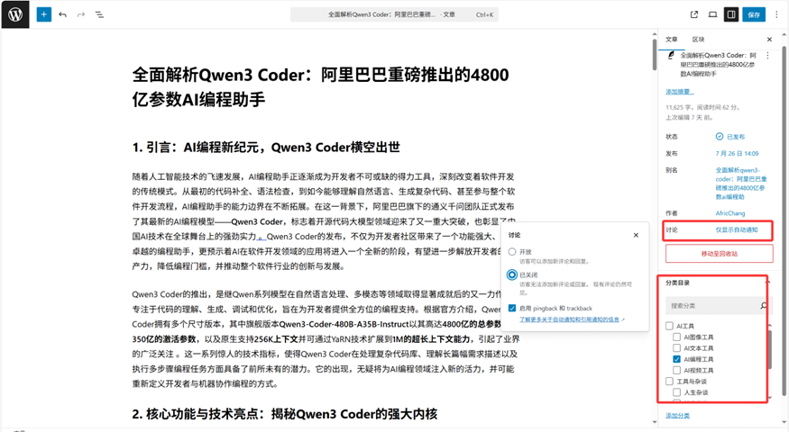Check the AI工具 category
This screenshot has width=789, height=432.
[669, 326]
